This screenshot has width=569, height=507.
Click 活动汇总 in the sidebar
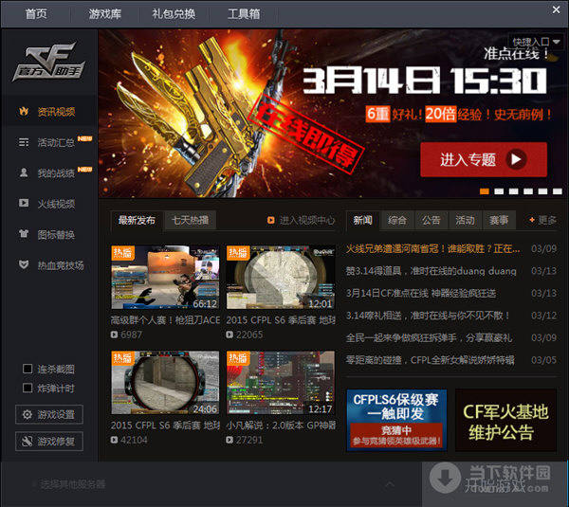[56, 142]
